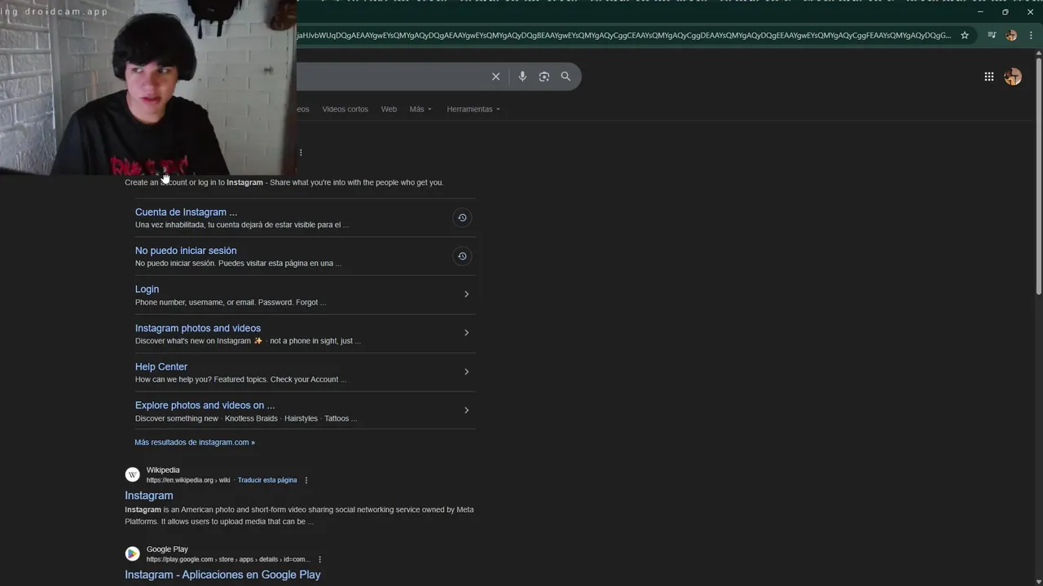Open Instagram - Aplicaciones en Google Play result

coord(222,575)
